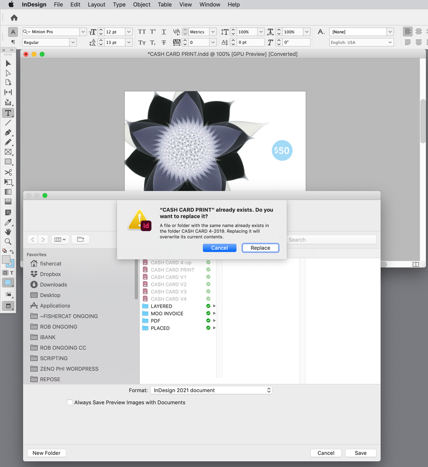
Task: Select the Rectangle tool
Action: (x=8, y=162)
